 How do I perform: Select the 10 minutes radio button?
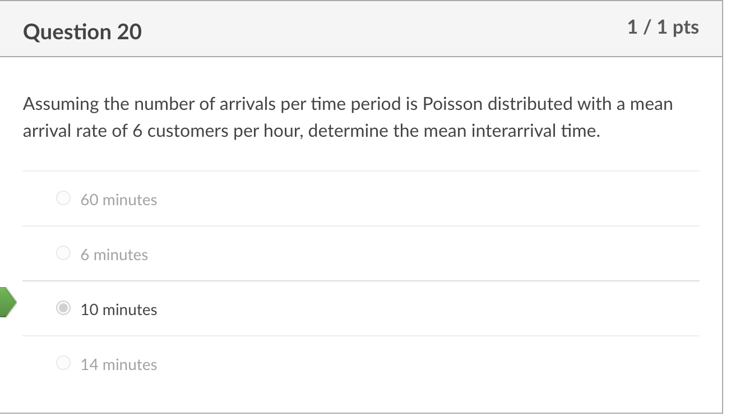64,308
